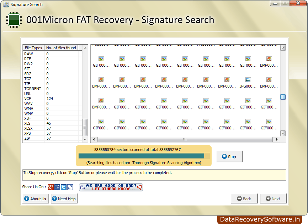Screen dimensions: 308x224
Task: Select the TIF file type row
Action: point(52,84)
